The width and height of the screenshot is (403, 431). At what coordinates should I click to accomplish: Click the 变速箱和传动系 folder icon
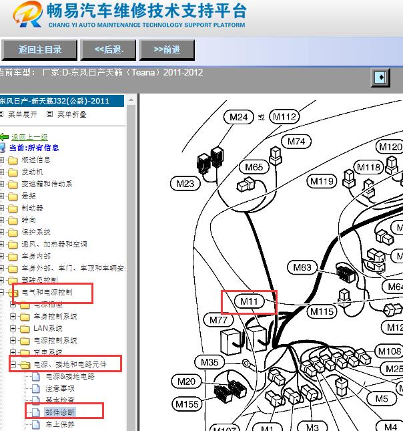point(13,184)
